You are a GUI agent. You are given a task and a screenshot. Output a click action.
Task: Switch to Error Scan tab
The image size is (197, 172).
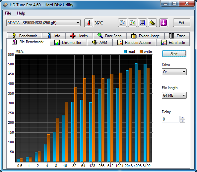110,36
